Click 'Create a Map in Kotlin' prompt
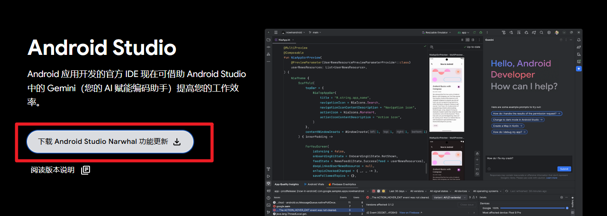This screenshot has width=607, height=216. coord(509,126)
